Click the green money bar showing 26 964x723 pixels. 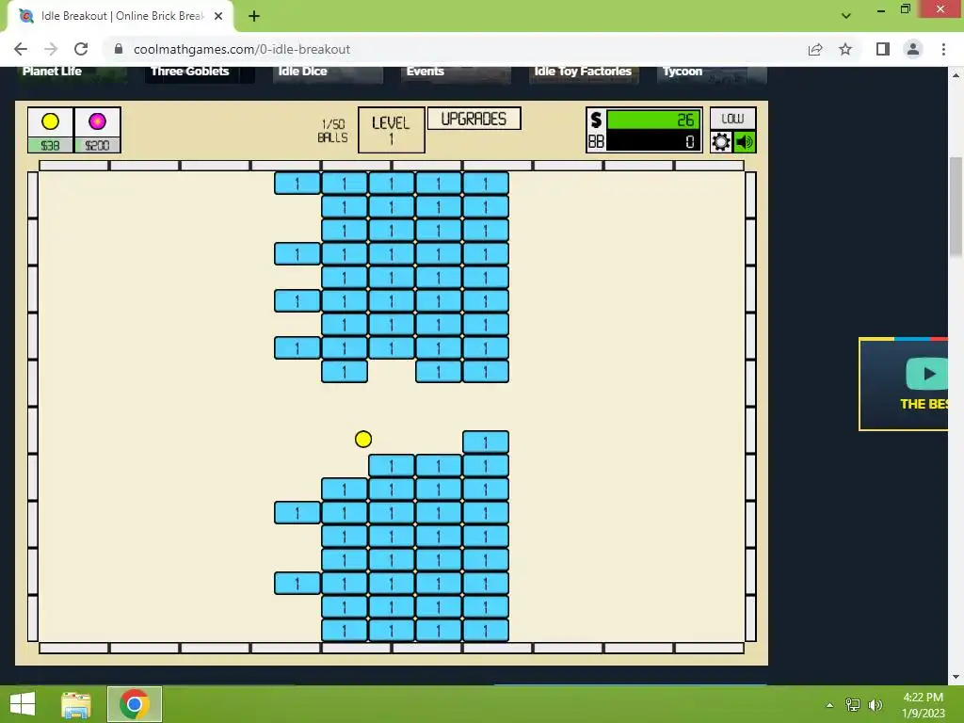tap(653, 120)
